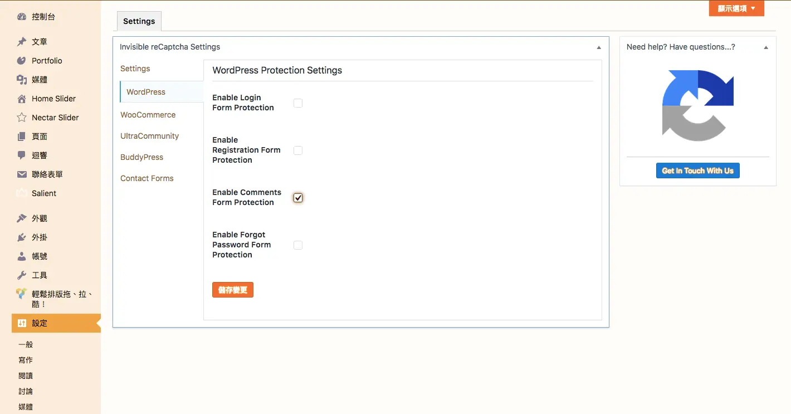Click the reCAPTCHA logo image
This screenshot has height=414, width=791.
point(698,106)
